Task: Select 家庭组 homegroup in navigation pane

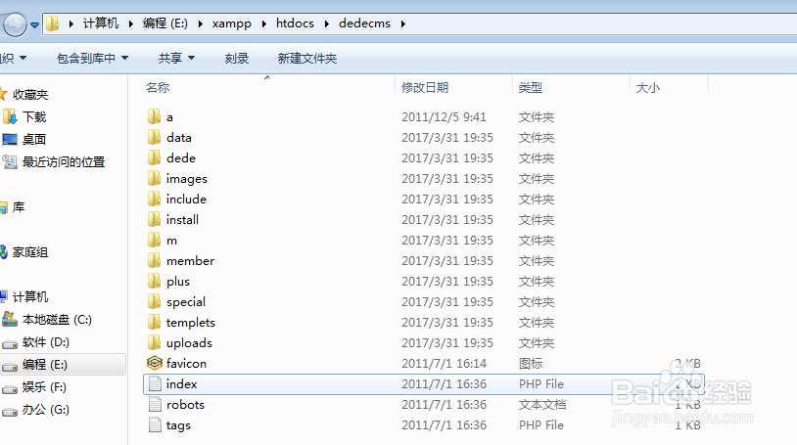Action: (x=30, y=252)
